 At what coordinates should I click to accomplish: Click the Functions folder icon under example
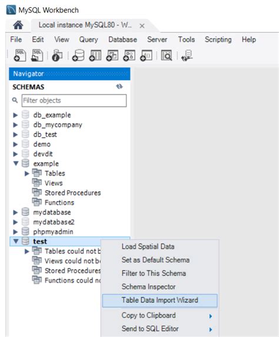(37, 202)
